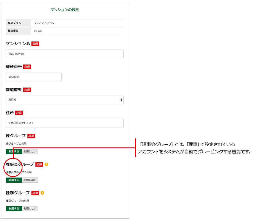
Task: Select the 住所 address input field
Action: 65,123
